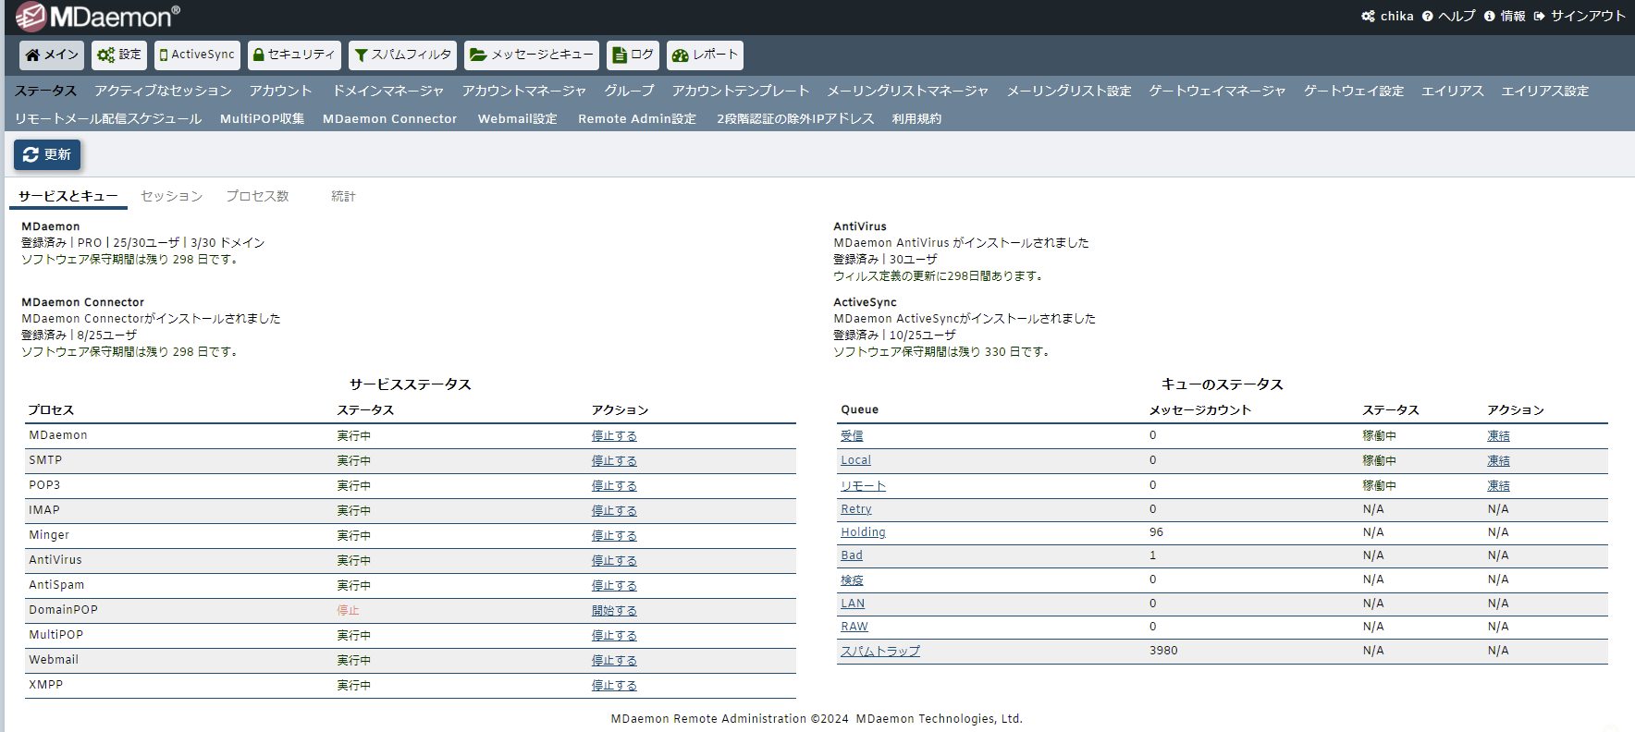Switch to the 統計 tab

pyautogui.click(x=343, y=196)
